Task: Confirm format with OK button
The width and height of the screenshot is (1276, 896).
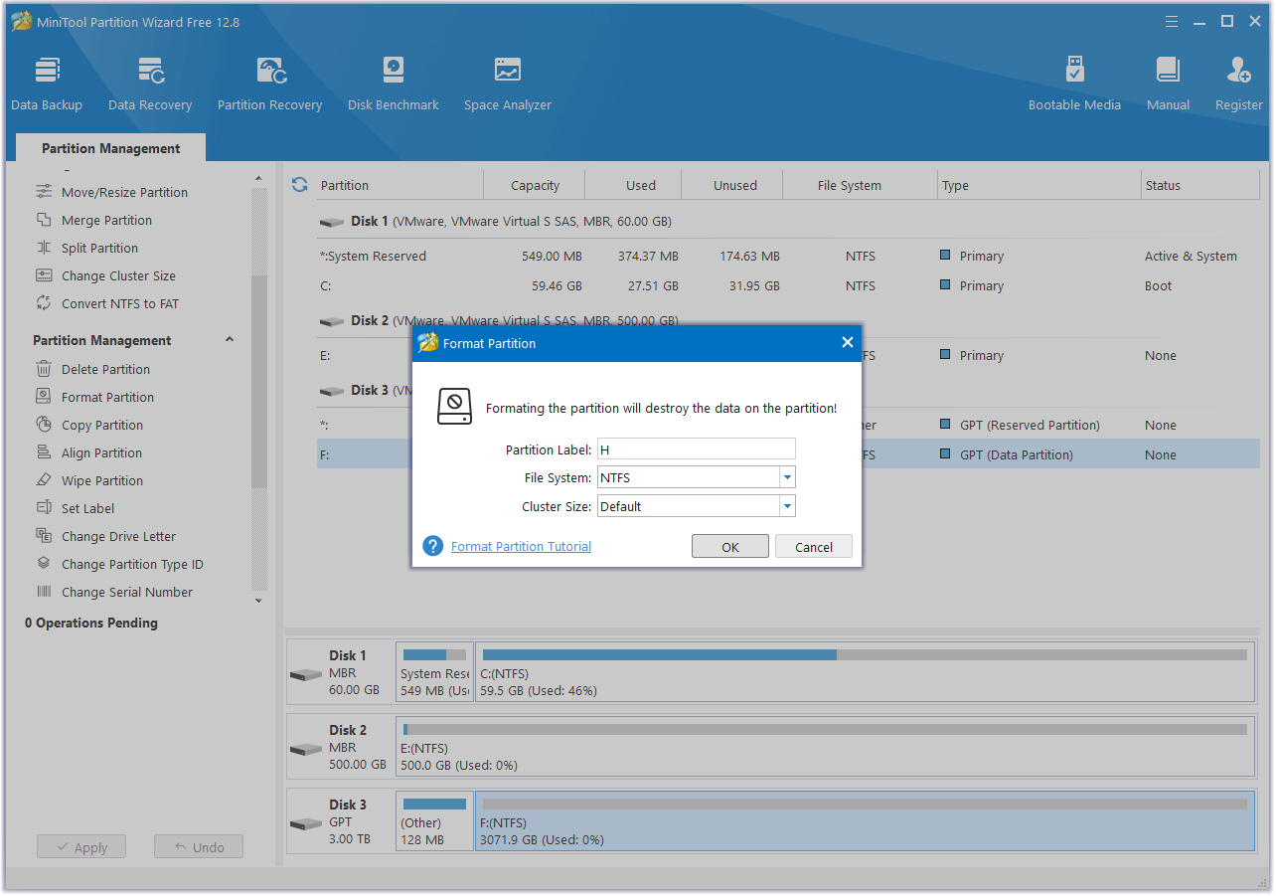Action: coord(730,547)
